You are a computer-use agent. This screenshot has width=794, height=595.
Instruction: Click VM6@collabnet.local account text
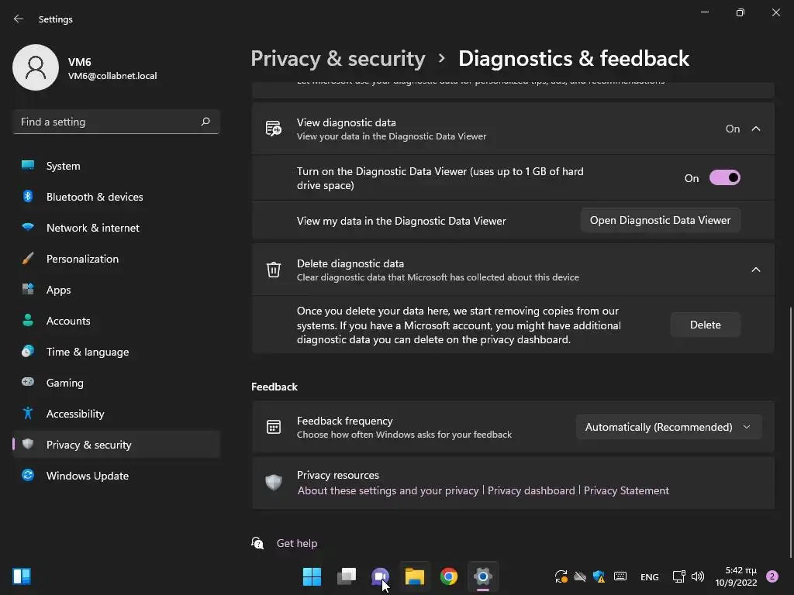[112, 76]
